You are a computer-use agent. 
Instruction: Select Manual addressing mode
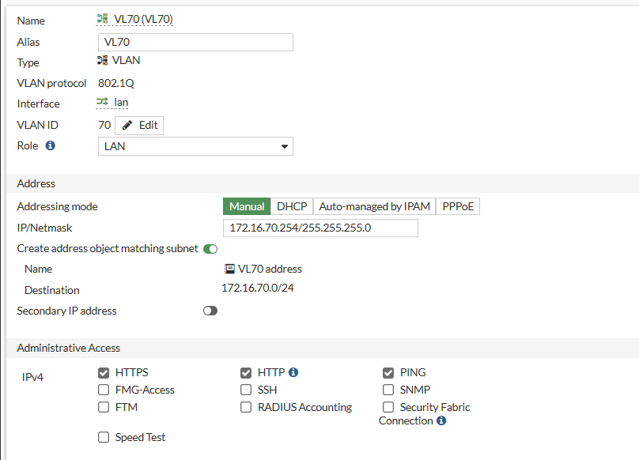pos(247,206)
